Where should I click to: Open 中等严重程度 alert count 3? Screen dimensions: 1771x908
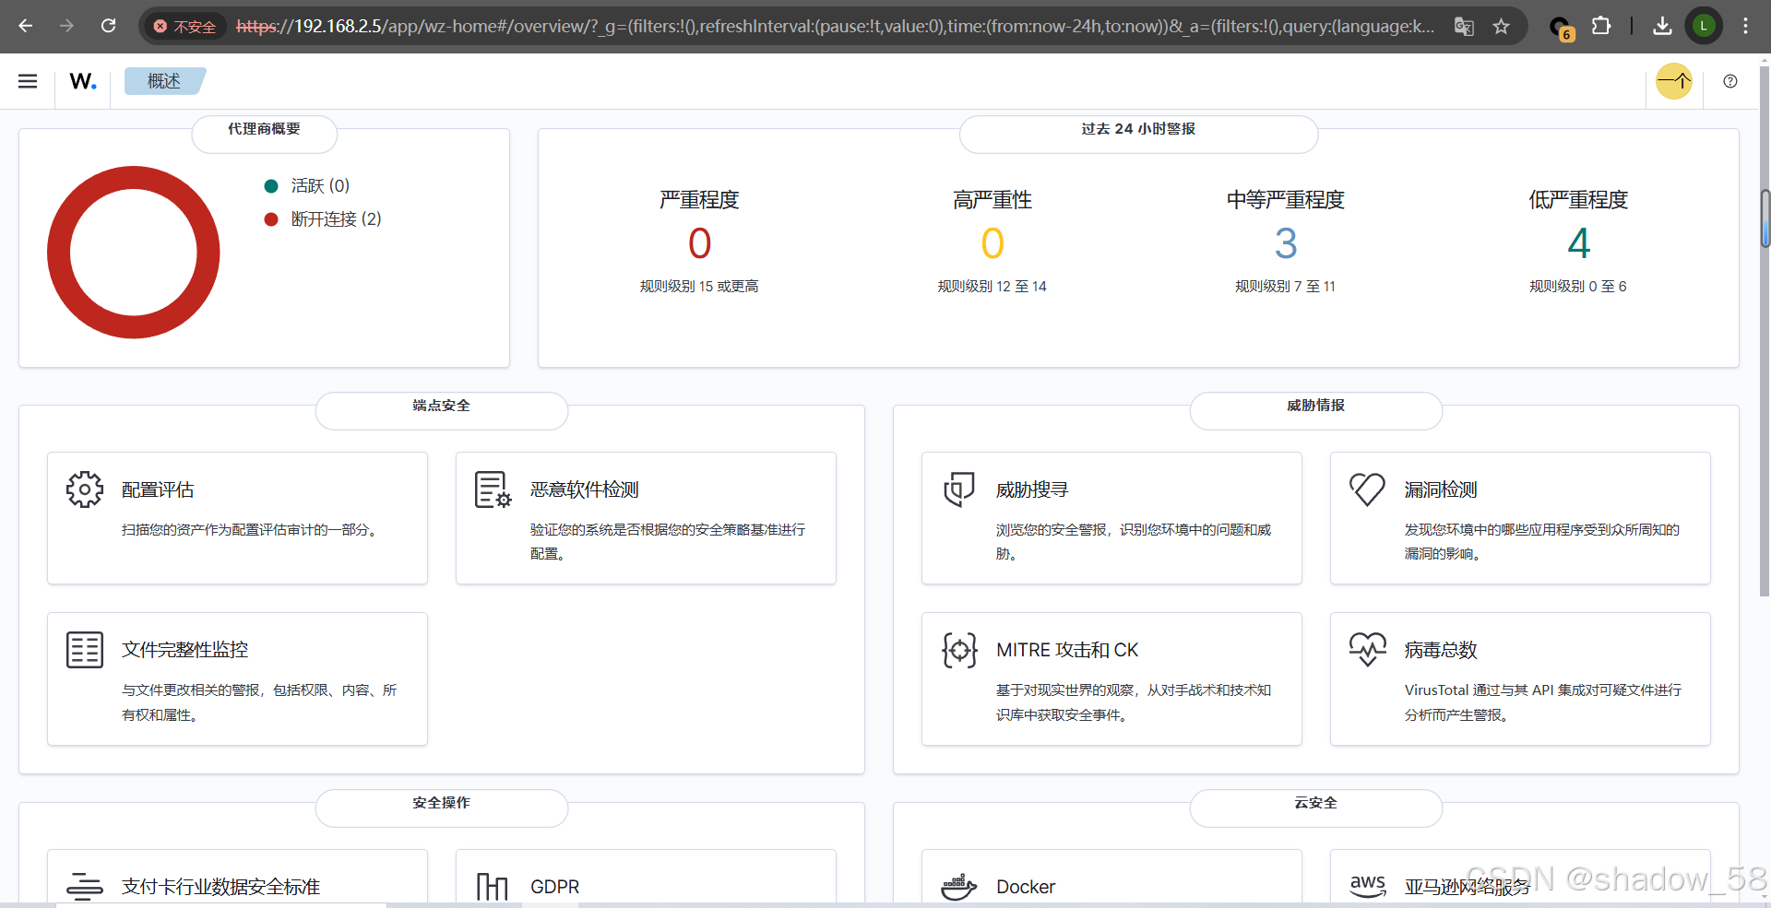[1286, 244]
